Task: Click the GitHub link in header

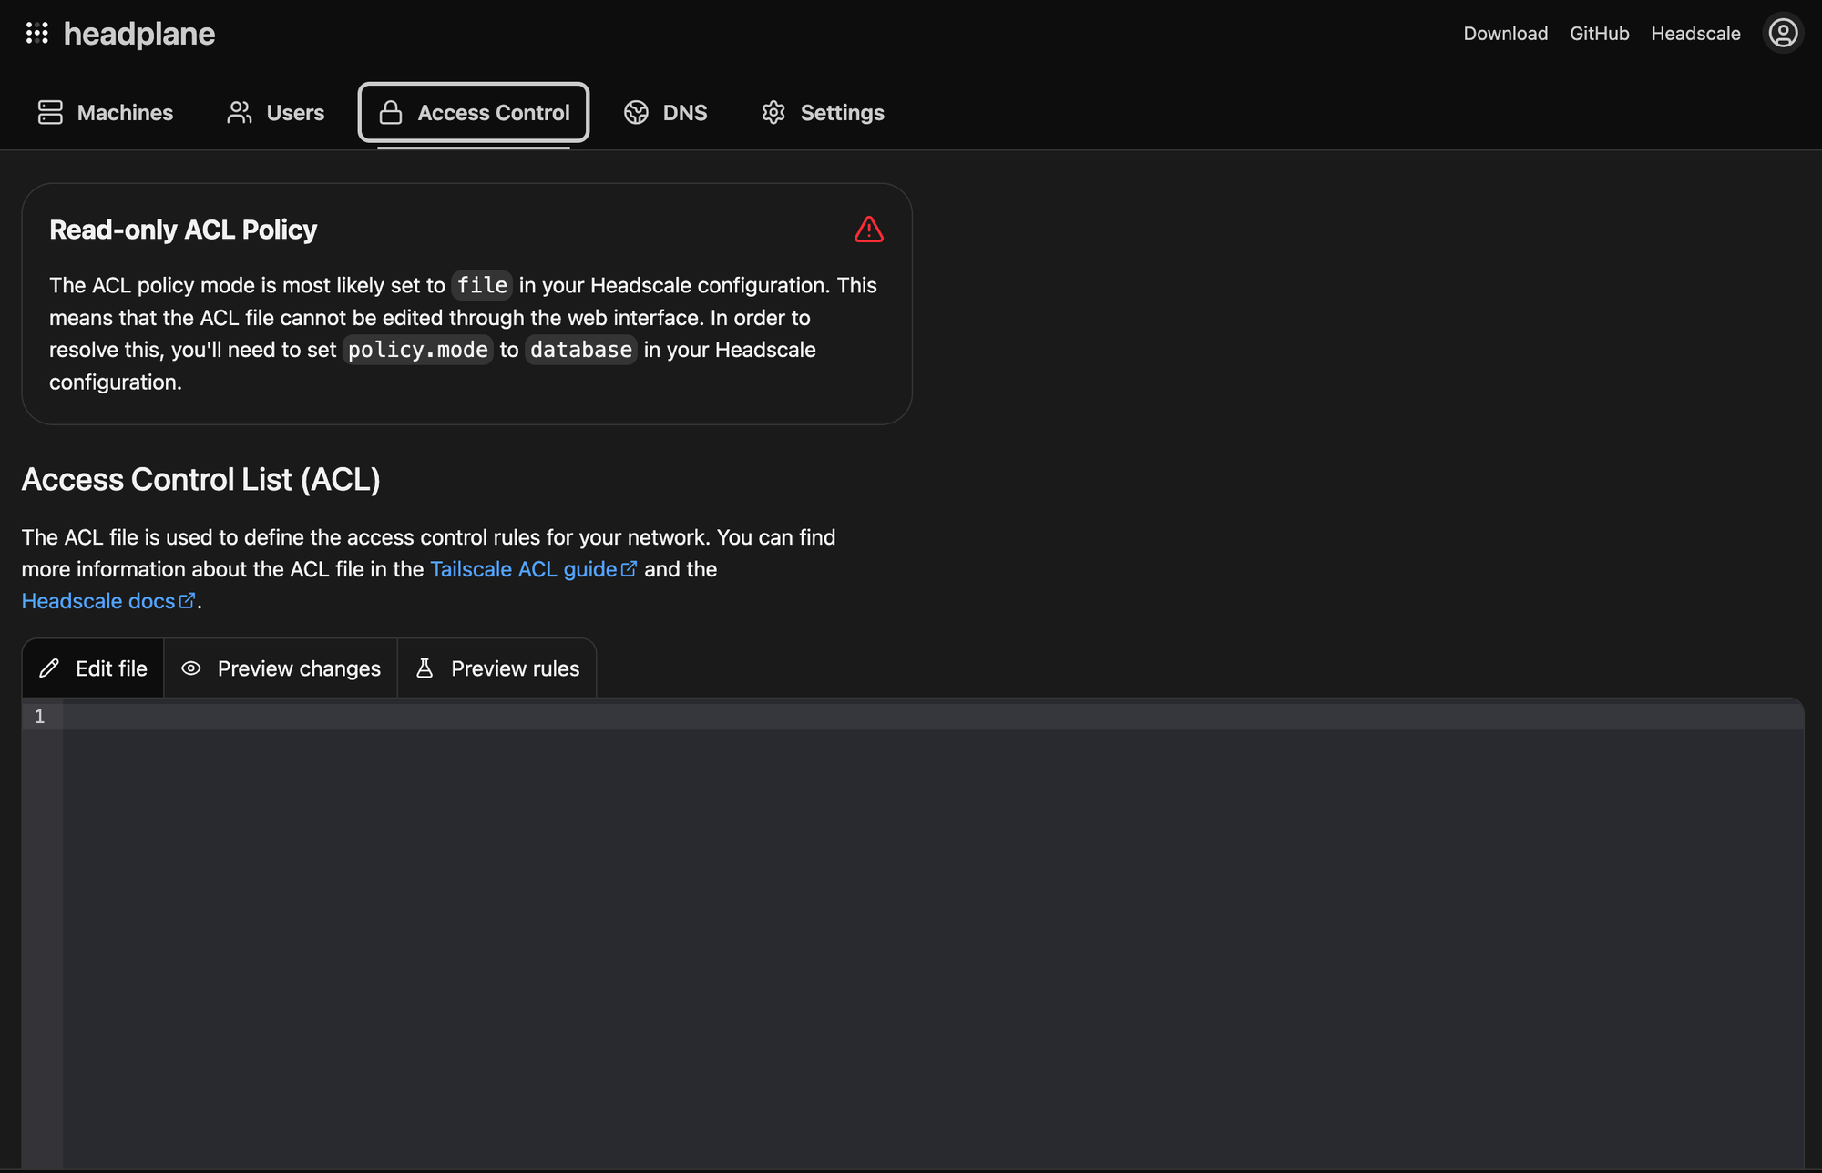Action: (1599, 34)
